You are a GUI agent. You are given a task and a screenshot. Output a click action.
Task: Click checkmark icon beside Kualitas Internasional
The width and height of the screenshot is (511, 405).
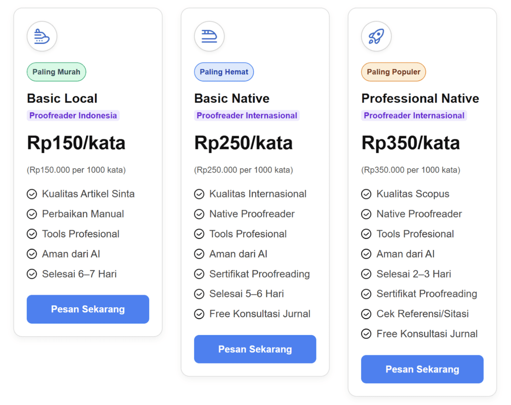(199, 194)
